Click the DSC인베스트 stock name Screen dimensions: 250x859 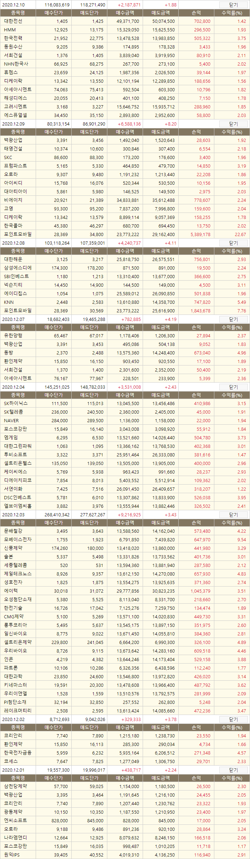(x=17, y=497)
